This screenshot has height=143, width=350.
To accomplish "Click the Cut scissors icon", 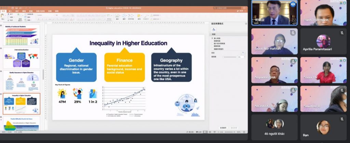I will point(9,14).
